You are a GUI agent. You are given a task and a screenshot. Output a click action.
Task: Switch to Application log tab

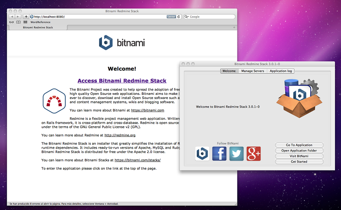[x=281, y=71]
